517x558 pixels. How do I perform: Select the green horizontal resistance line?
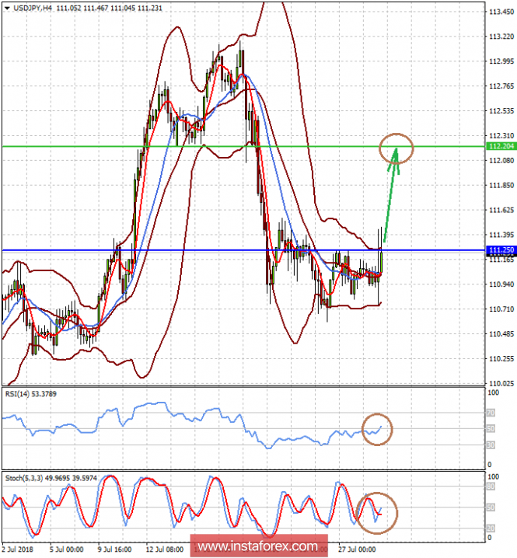coord(233,146)
